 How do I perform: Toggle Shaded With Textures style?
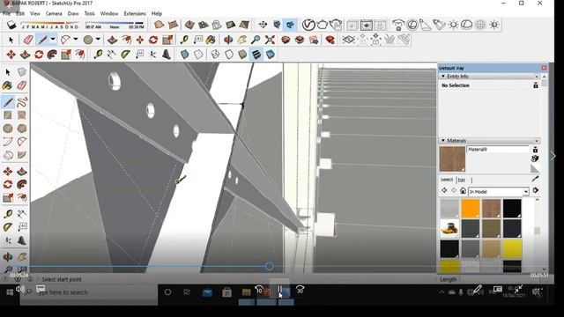(256, 55)
